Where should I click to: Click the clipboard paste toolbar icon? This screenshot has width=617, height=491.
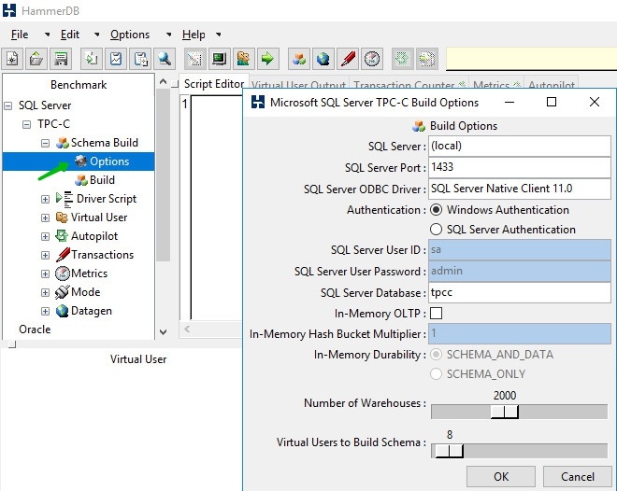(140, 59)
